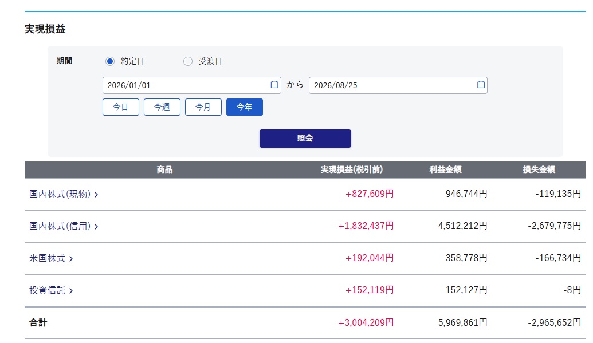Click the loss amount -8円
Viewport: 593px width, 343px height.
click(572, 290)
